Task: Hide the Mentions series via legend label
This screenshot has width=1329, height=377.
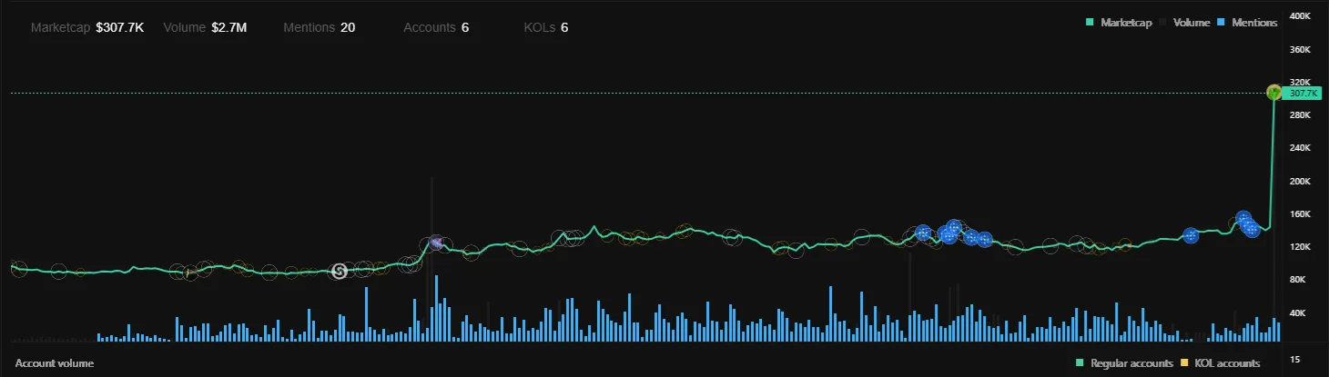Action: point(1254,22)
